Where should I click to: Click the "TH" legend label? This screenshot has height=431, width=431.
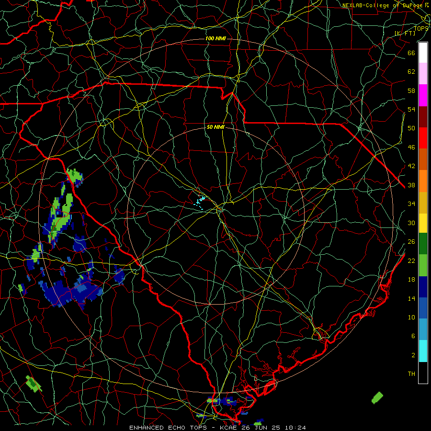pos(411,374)
